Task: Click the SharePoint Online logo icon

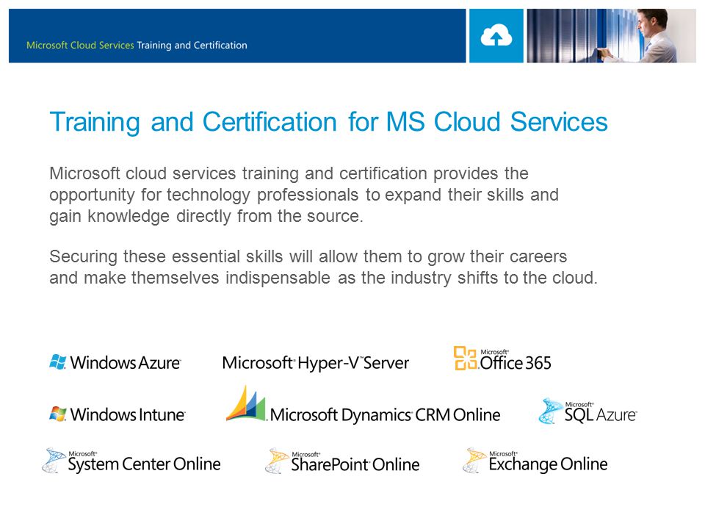Action: point(276,461)
